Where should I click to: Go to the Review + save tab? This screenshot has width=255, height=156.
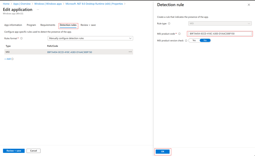(x=88, y=25)
